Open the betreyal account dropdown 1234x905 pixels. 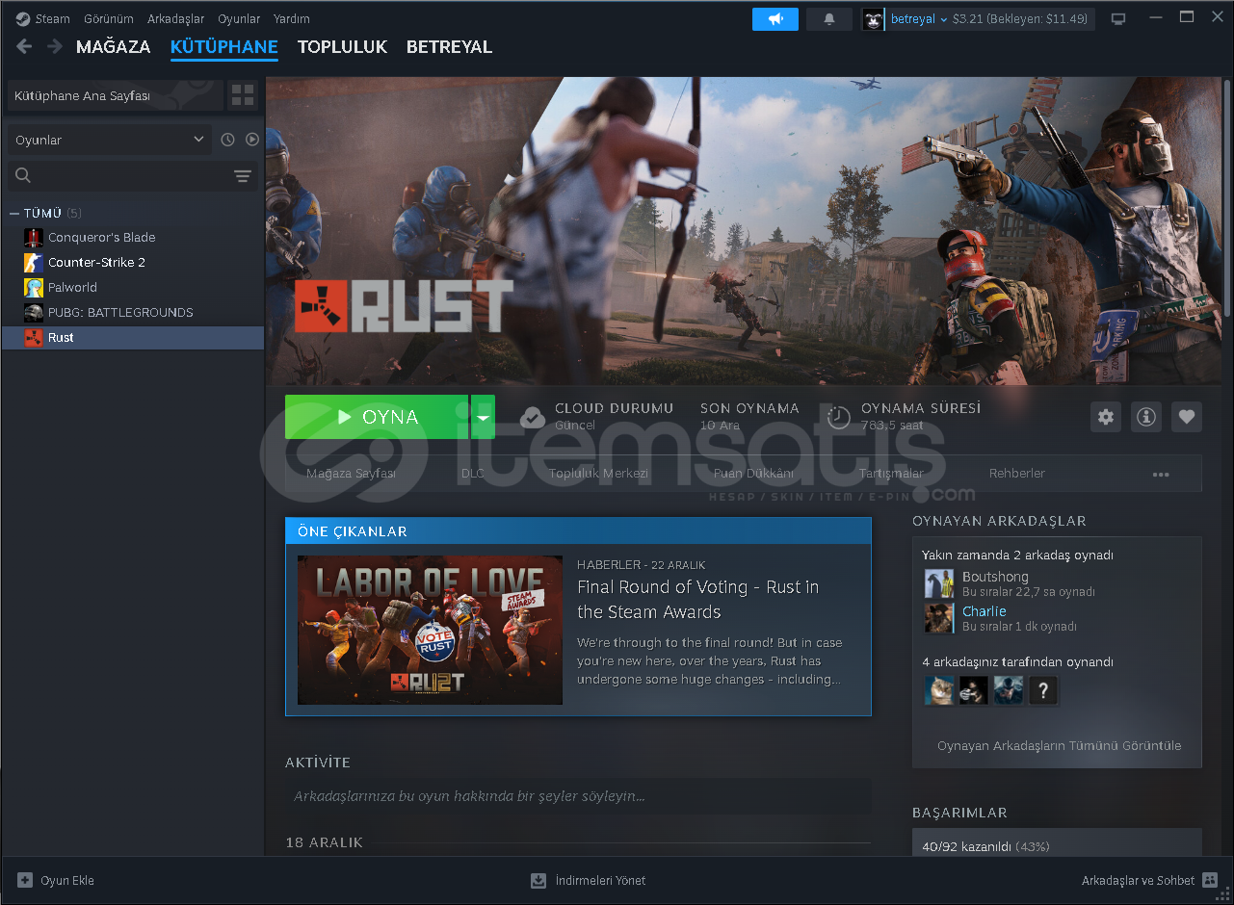[x=919, y=19]
